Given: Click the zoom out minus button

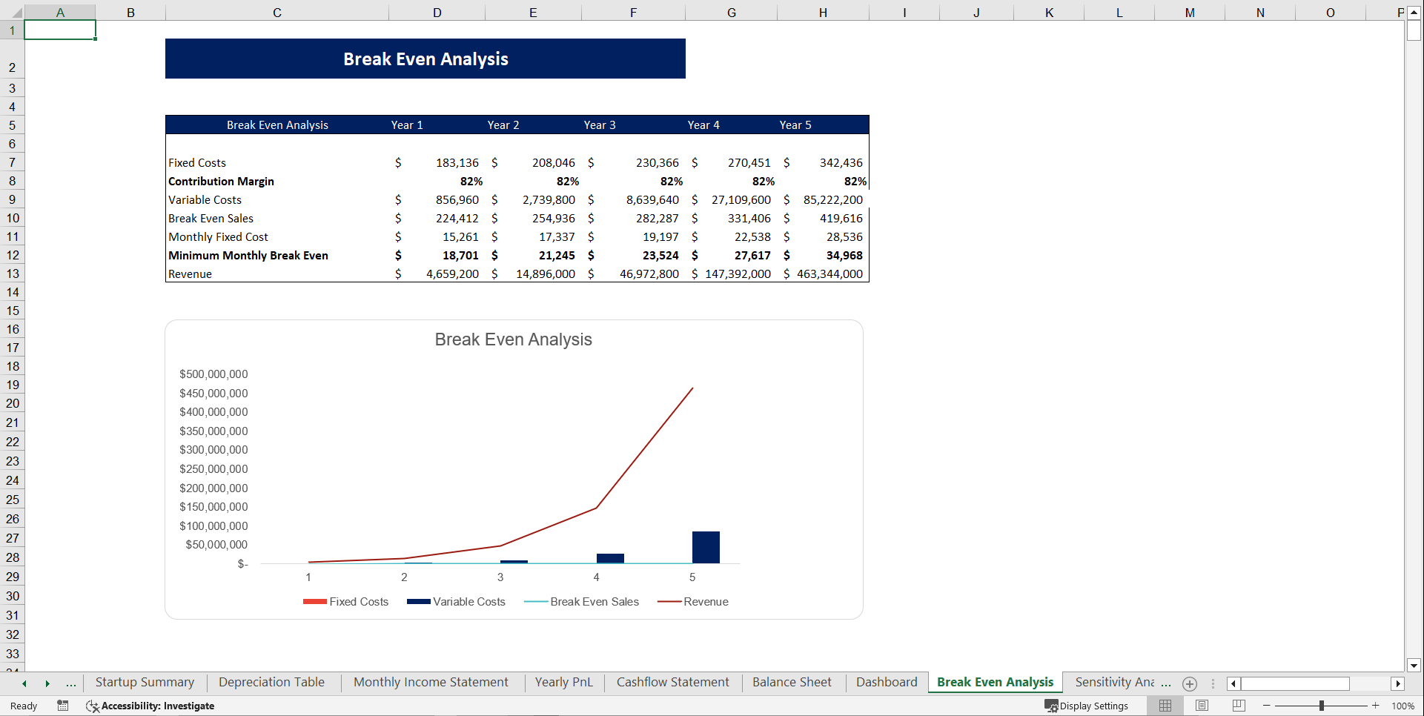Looking at the screenshot, I should point(1267,706).
